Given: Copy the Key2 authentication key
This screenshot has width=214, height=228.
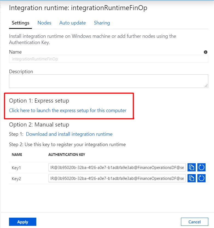Looking at the screenshot, I should tap(191, 178).
